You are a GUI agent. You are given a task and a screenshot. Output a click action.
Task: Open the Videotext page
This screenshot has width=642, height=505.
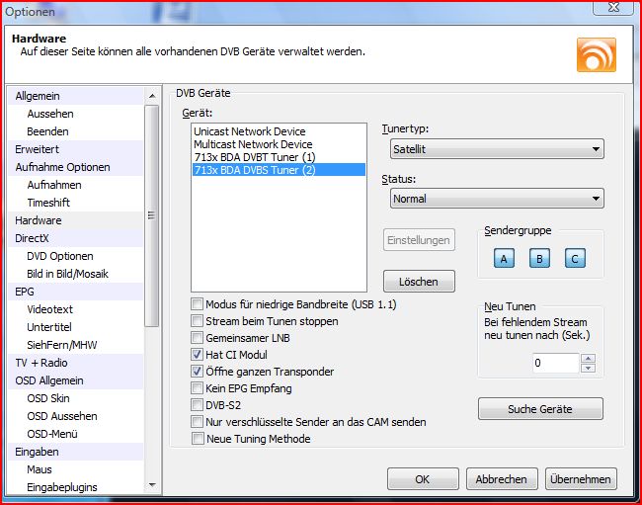pos(75,309)
